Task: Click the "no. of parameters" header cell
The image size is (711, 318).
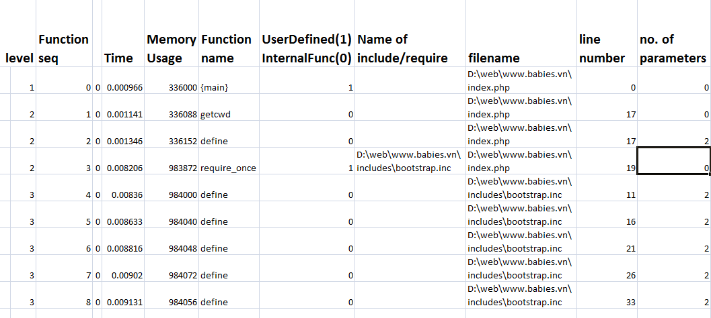Action: [x=673, y=48]
